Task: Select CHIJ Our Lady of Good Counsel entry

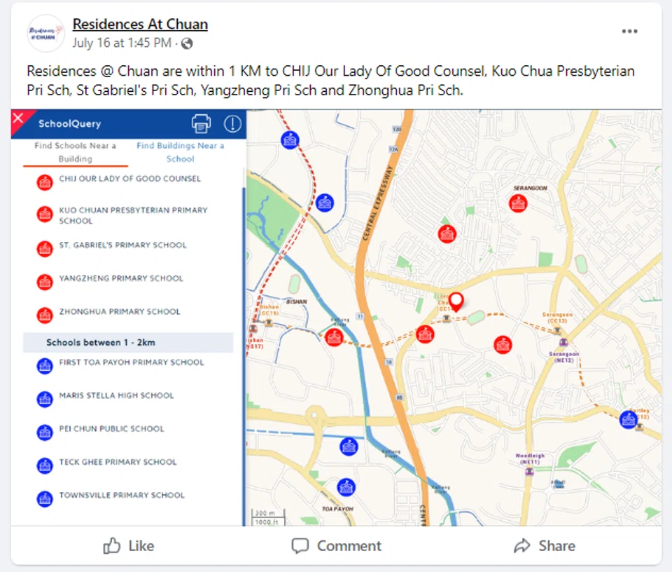Action: [129, 179]
